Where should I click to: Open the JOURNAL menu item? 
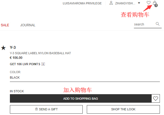28,25
